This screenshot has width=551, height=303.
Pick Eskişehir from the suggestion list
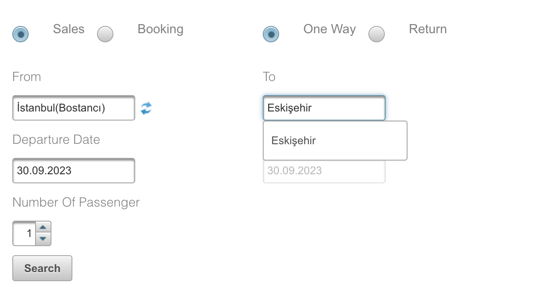click(335, 141)
